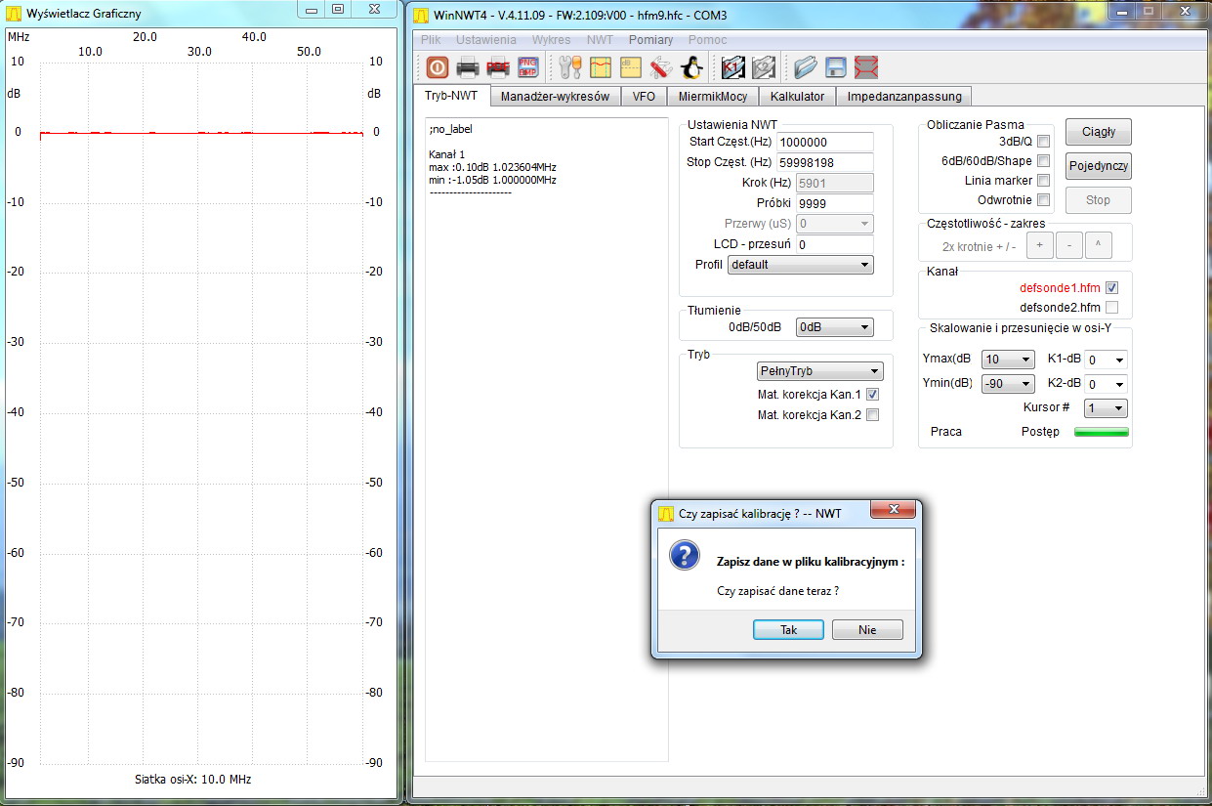The width and height of the screenshot is (1212, 806).
Task: Click the green Postęp progress bar
Action: click(x=1101, y=432)
